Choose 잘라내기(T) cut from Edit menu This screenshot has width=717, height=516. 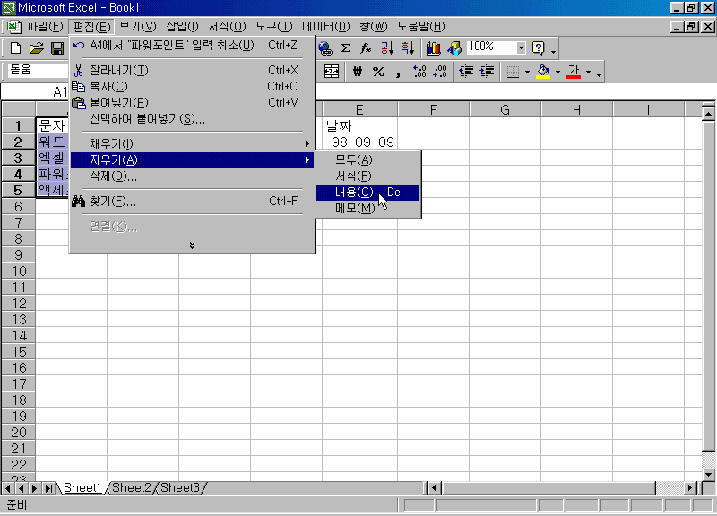tap(192, 70)
